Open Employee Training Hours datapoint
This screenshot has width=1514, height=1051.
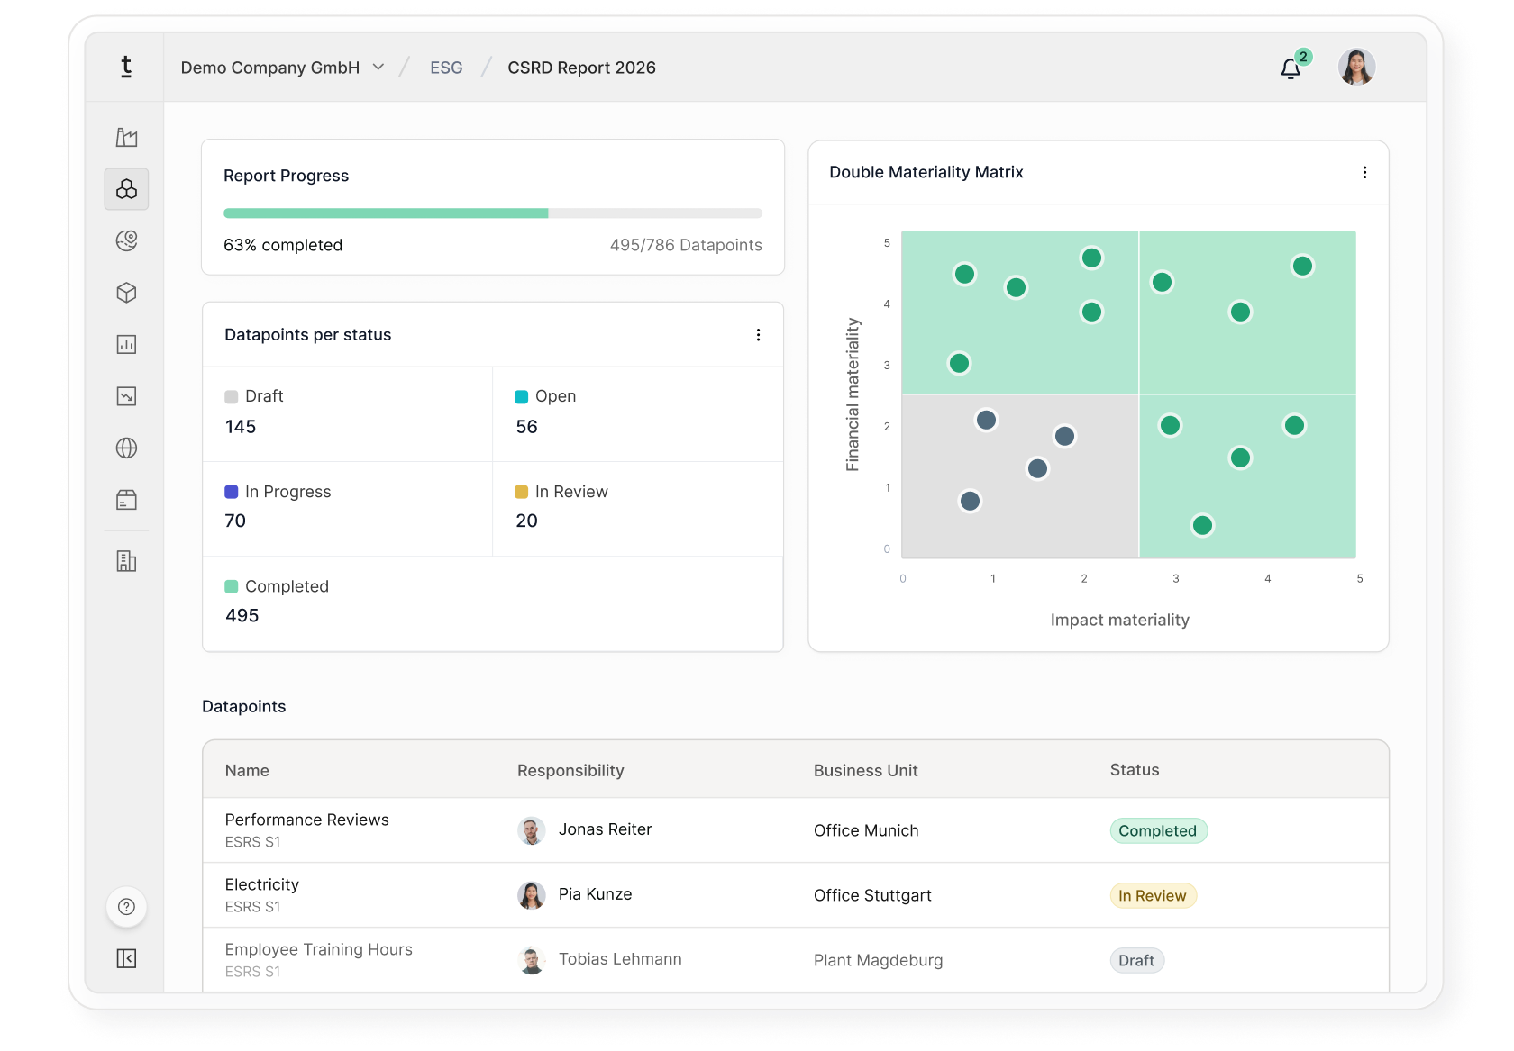(x=796, y=960)
